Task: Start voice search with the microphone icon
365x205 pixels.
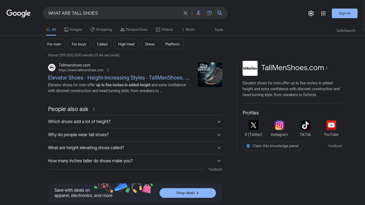Action: point(199,13)
